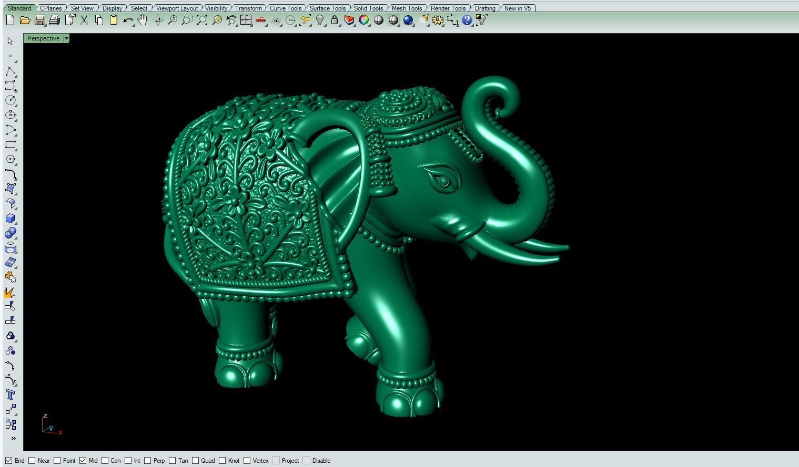The image size is (799, 467).
Task: Open the color wheel properties icon
Action: (x=363, y=20)
